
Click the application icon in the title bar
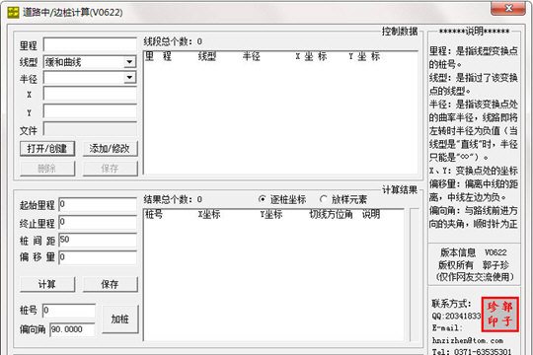coord(13,13)
